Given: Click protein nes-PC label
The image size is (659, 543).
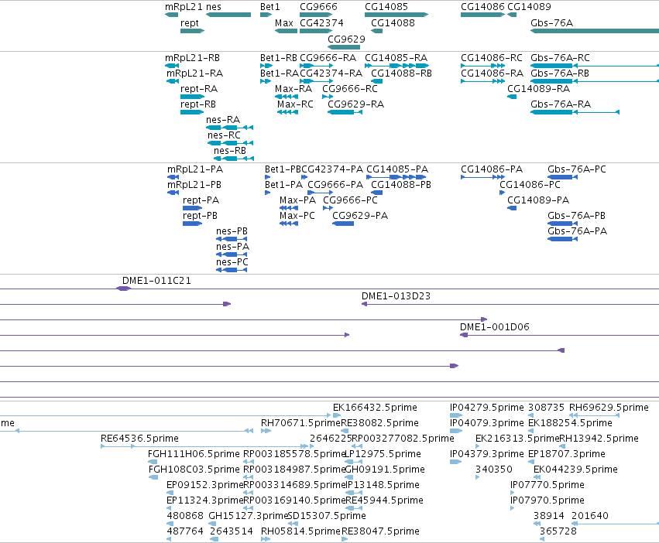Looking at the screenshot, I should [232, 262].
